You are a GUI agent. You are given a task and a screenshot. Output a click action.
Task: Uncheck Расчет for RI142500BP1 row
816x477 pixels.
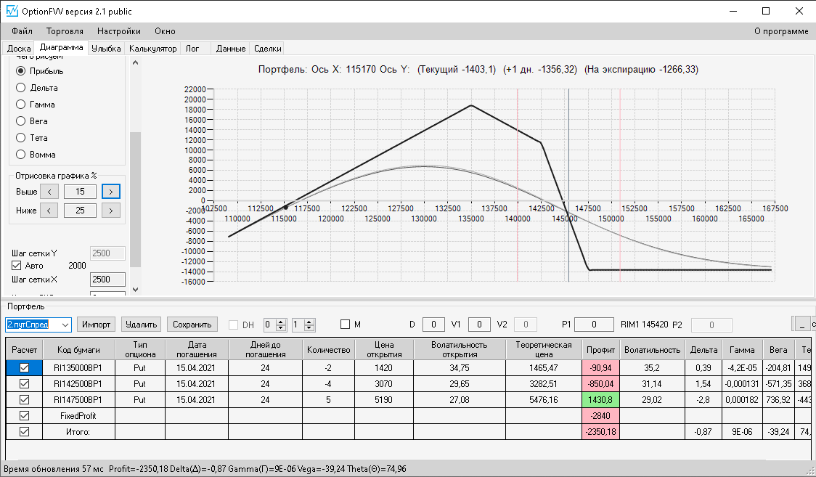(24, 384)
